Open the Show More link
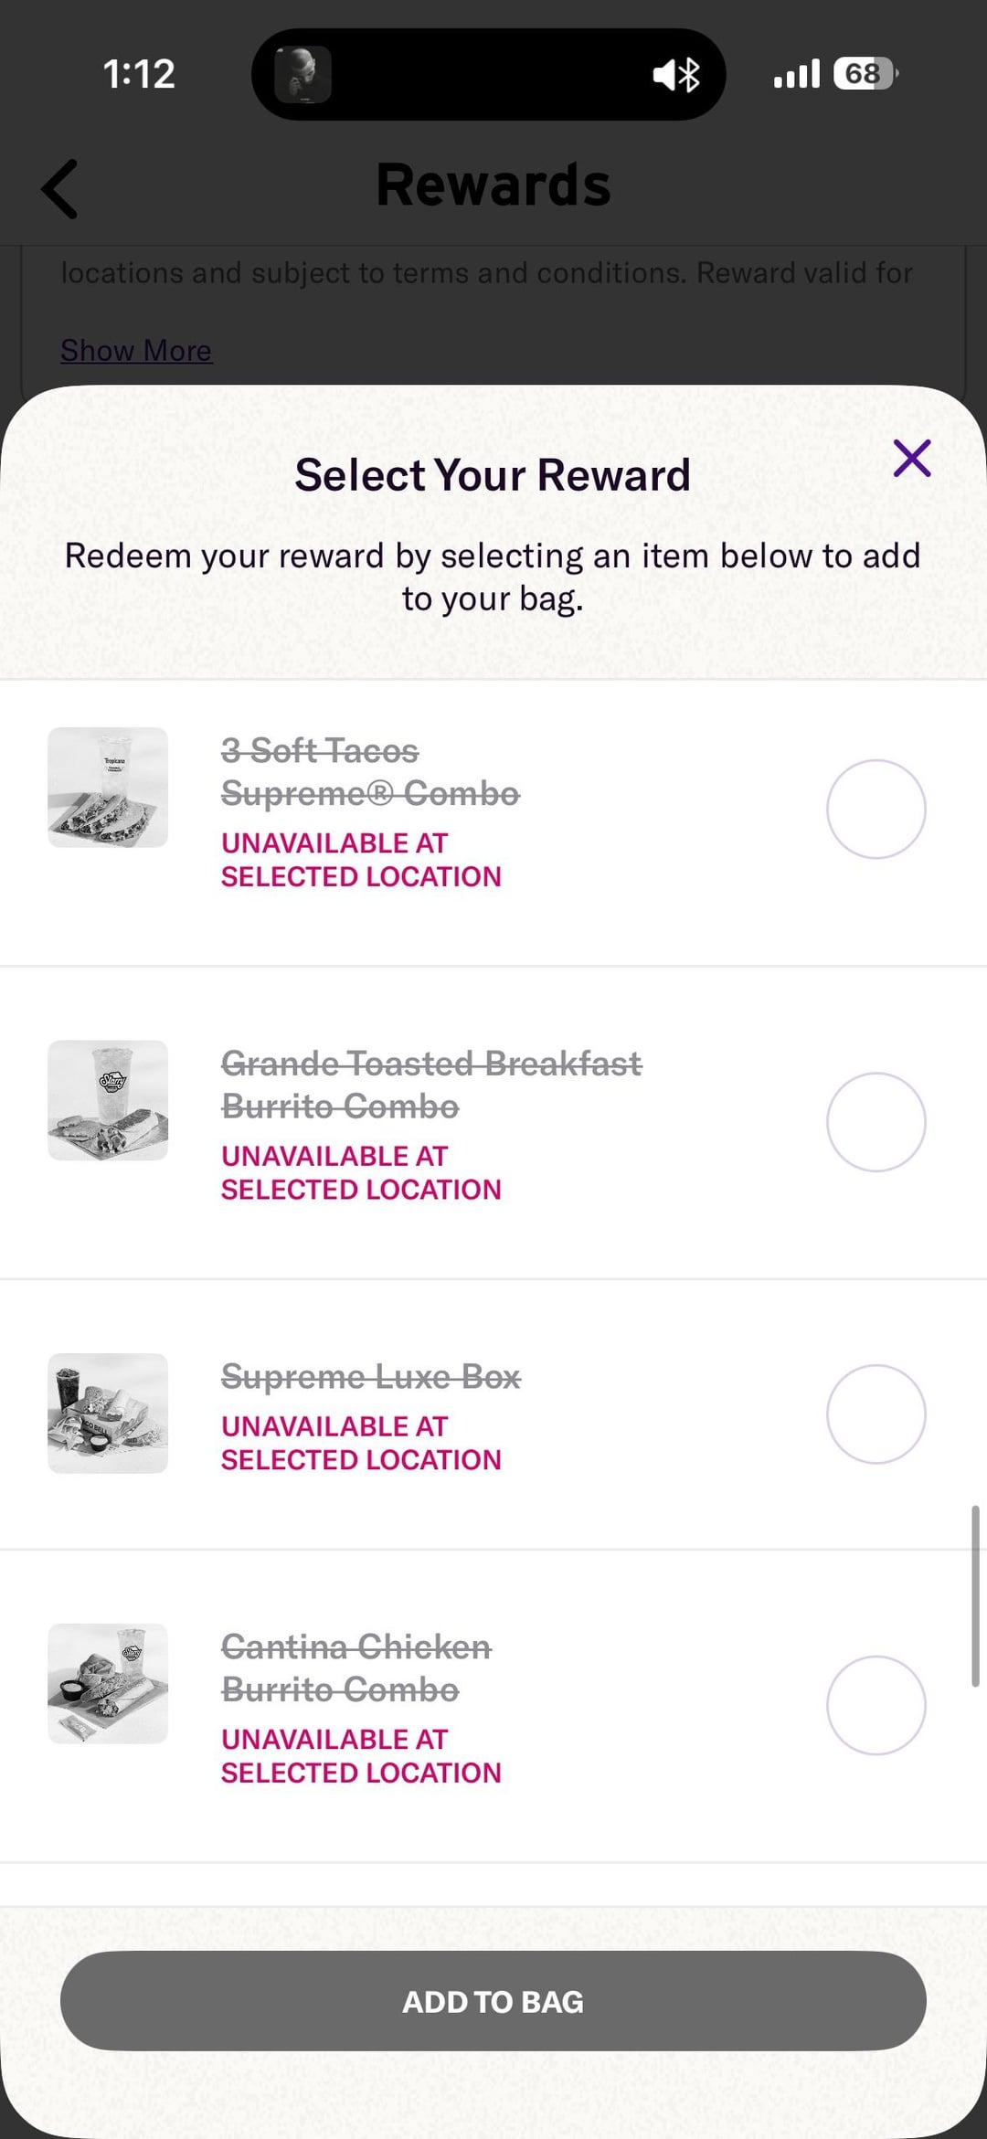 pos(136,351)
